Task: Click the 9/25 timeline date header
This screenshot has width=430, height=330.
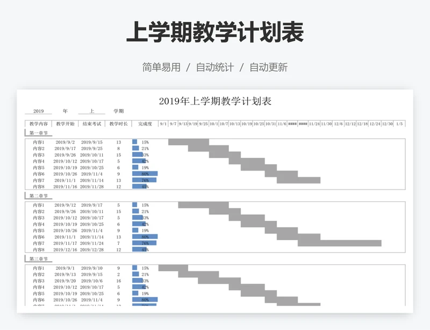Action: [203, 124]
